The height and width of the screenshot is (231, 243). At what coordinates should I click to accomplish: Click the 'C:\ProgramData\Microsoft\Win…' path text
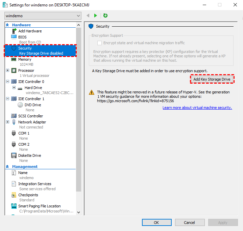coord(46,211)
